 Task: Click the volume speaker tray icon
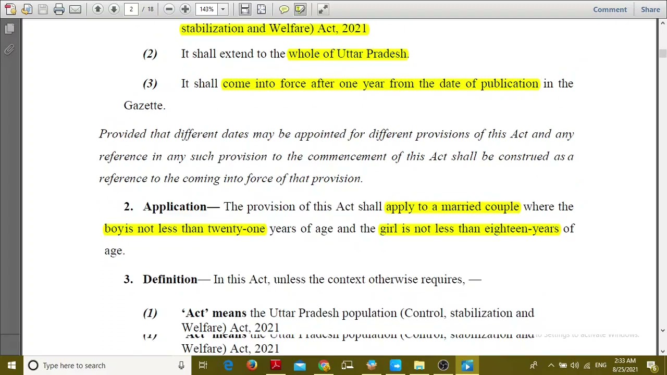click(575, 365)
